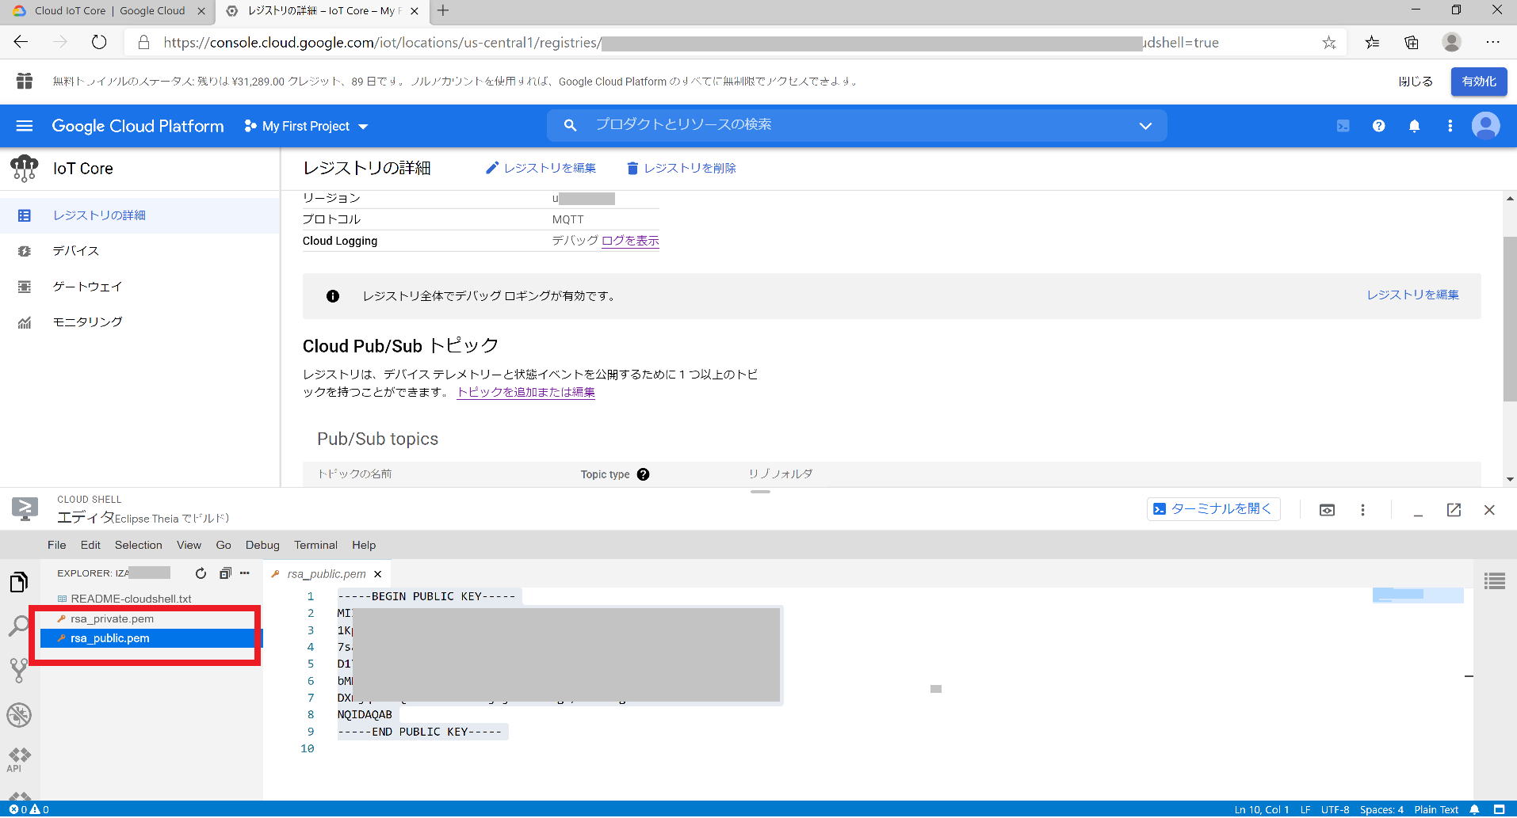Open the browser collections icon

click(x=1412, y=43)
